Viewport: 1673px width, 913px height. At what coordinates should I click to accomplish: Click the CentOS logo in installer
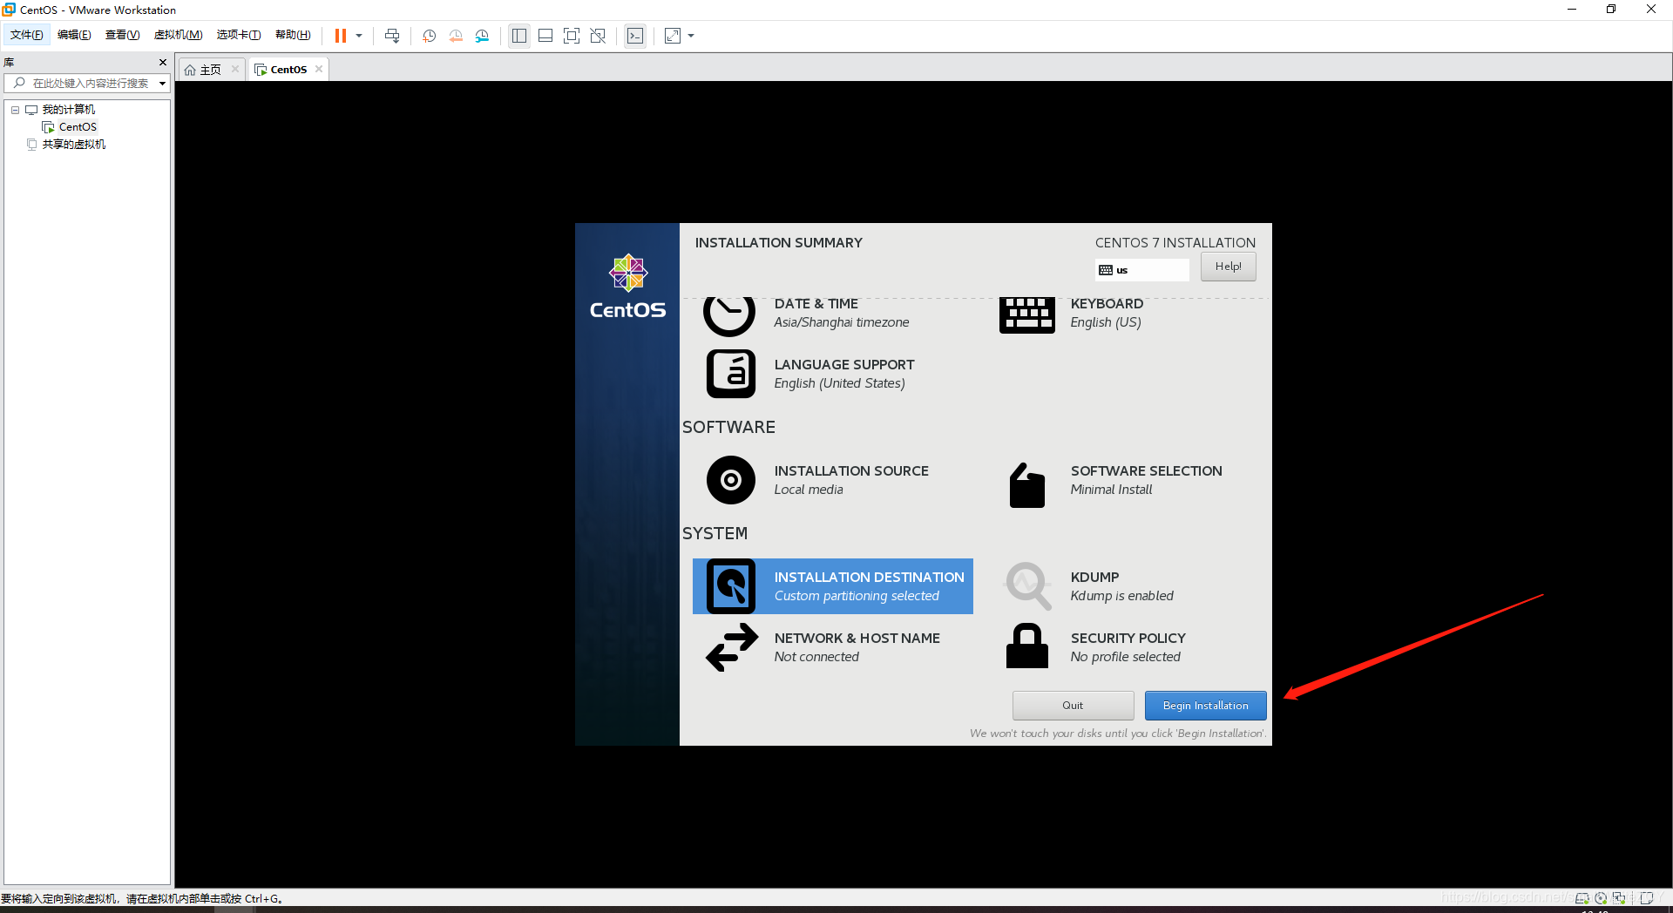coord(627,287)
